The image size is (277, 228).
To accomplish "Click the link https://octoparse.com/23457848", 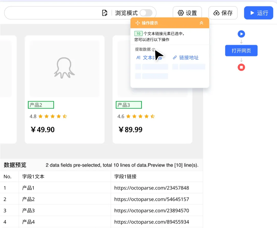I will 151,188.
